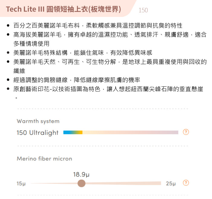Open the Warmth system help icon
This screenshot has width=212, height=199.
pyautogui.click(x=186, y=132)
